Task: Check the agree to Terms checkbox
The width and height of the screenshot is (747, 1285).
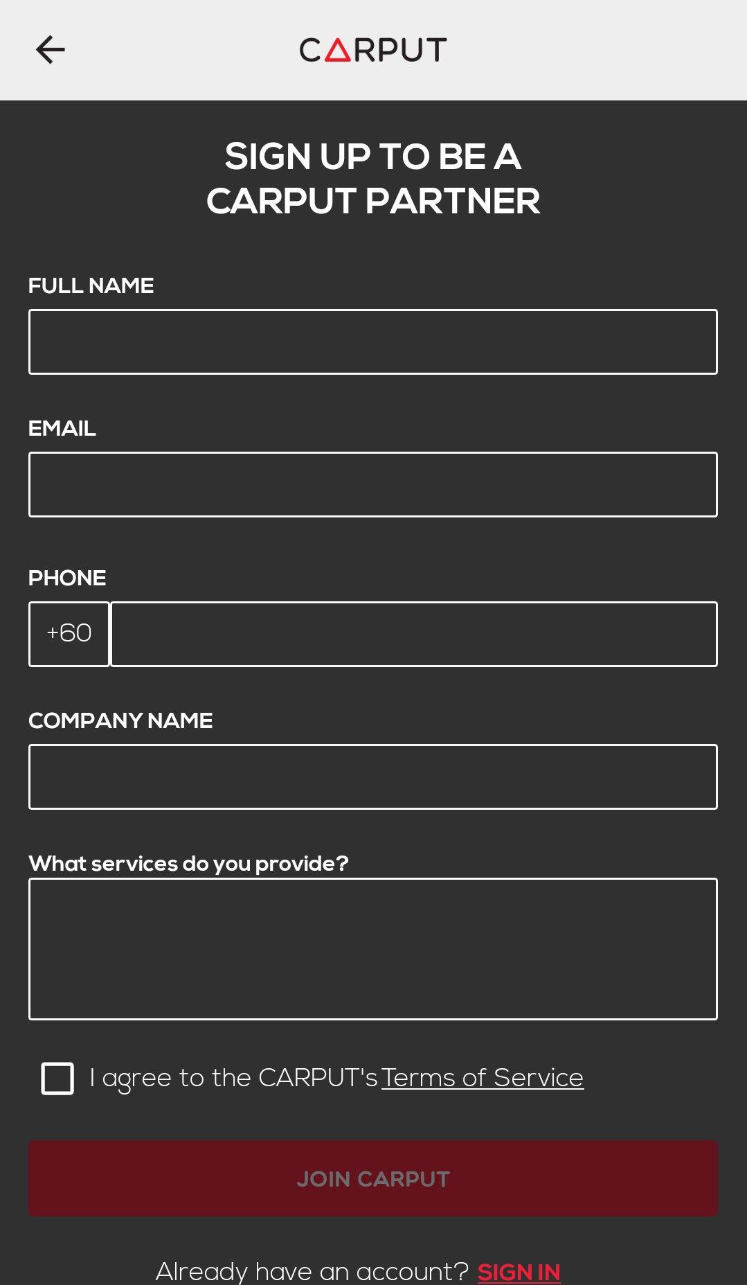Action: pos(57,1079)
